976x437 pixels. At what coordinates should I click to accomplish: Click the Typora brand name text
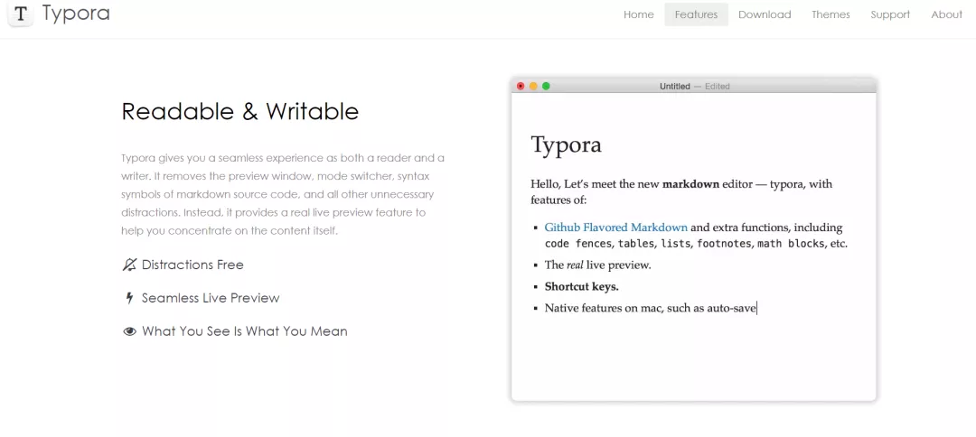point(76,14)
